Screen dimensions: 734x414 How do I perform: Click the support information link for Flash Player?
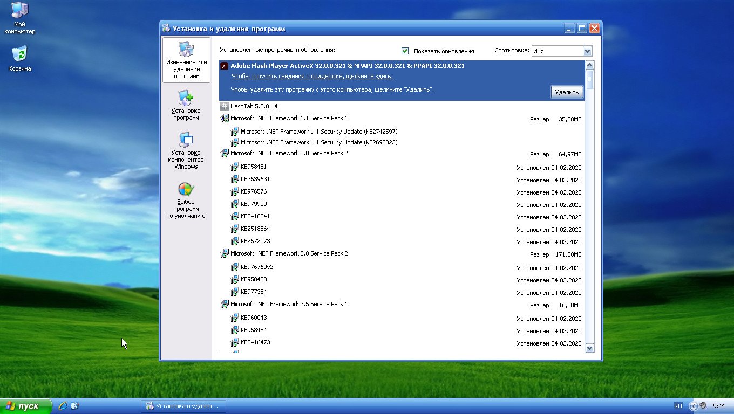point(312,76)
